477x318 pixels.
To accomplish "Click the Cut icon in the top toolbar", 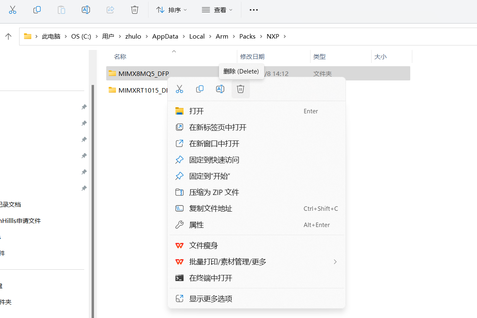I will pos(13,10).
